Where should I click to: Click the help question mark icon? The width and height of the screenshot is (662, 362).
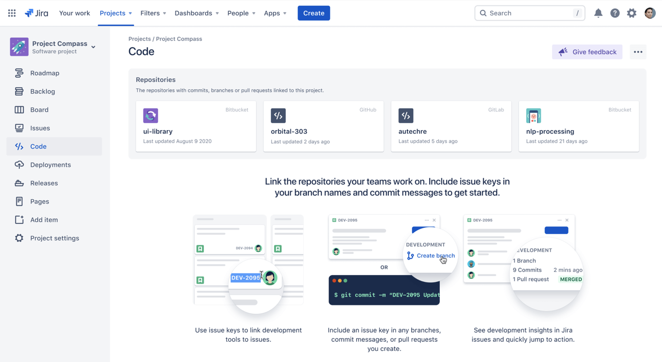pyautogui.click(x=615, y=13)
